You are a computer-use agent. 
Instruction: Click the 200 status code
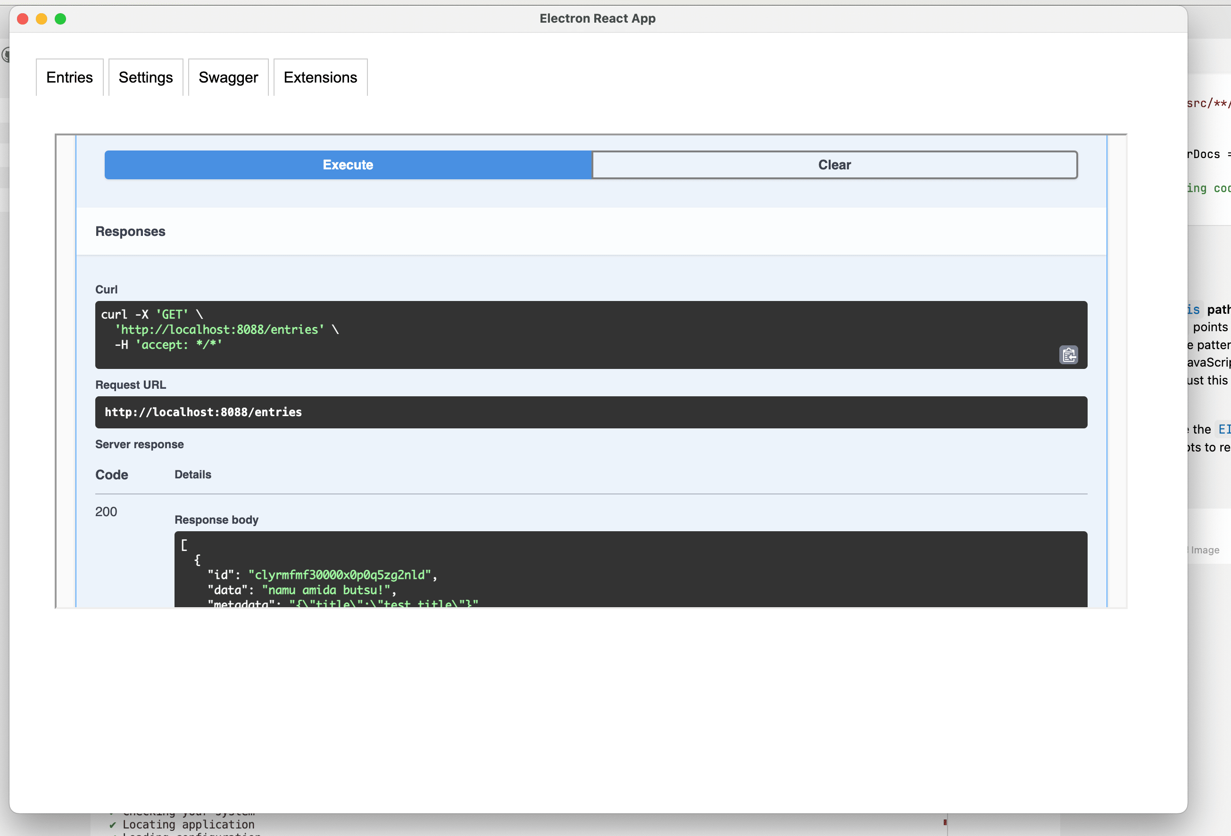coord(106,512)
